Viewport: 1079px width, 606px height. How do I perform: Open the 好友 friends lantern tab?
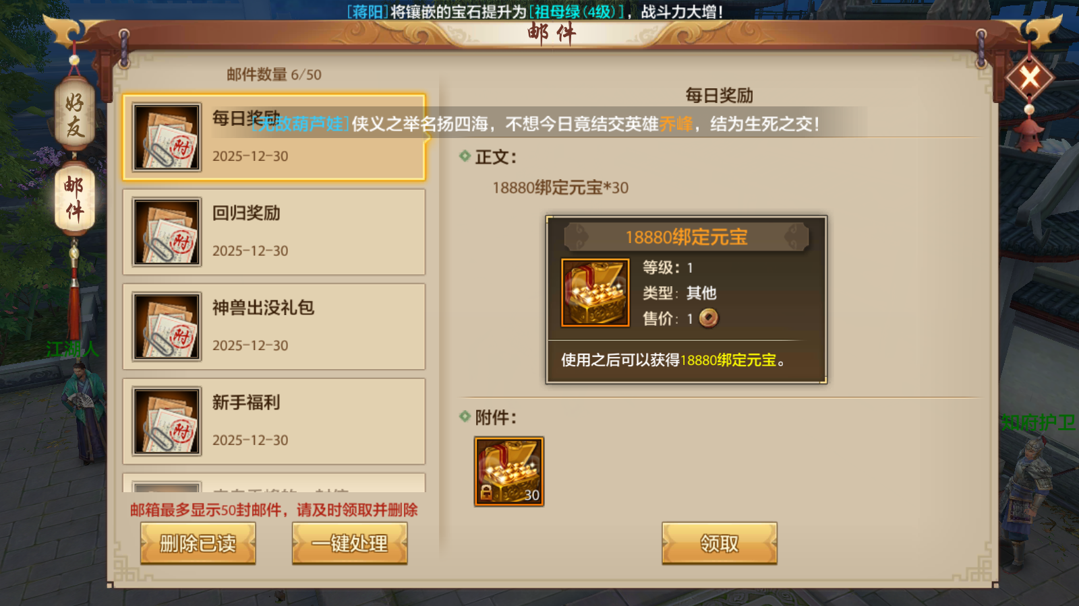click(74, 115)
